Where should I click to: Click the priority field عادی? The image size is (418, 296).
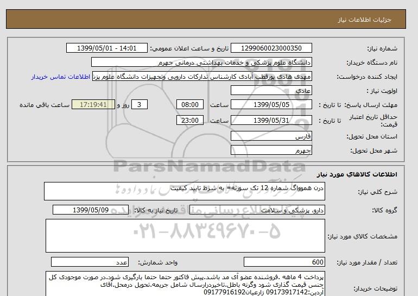point(271,90)
